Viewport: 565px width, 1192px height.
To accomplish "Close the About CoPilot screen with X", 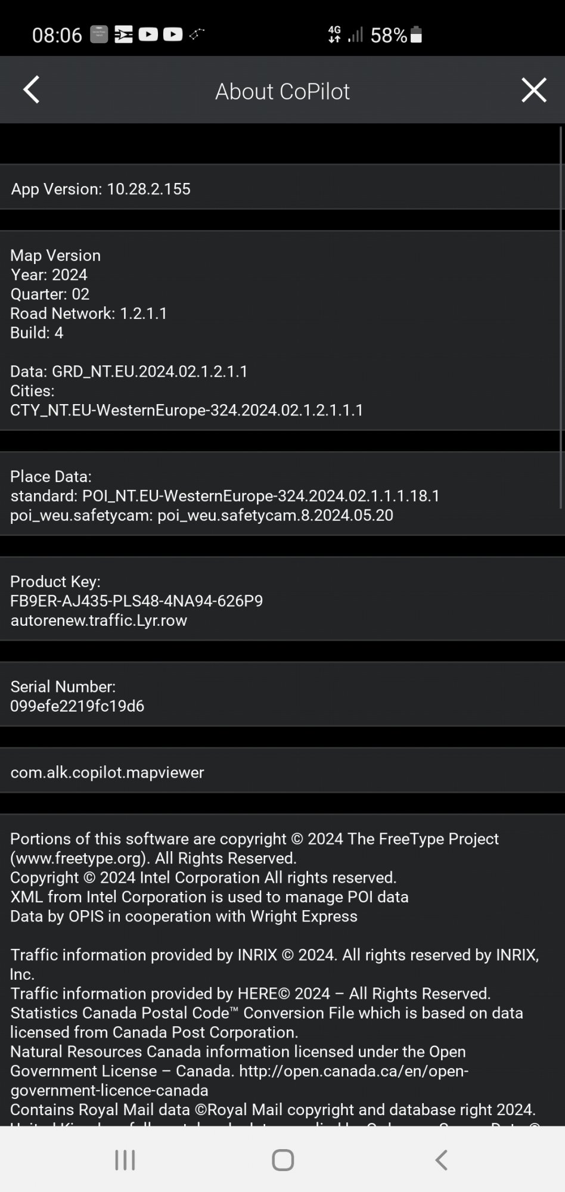I will (x=533, y=90).
